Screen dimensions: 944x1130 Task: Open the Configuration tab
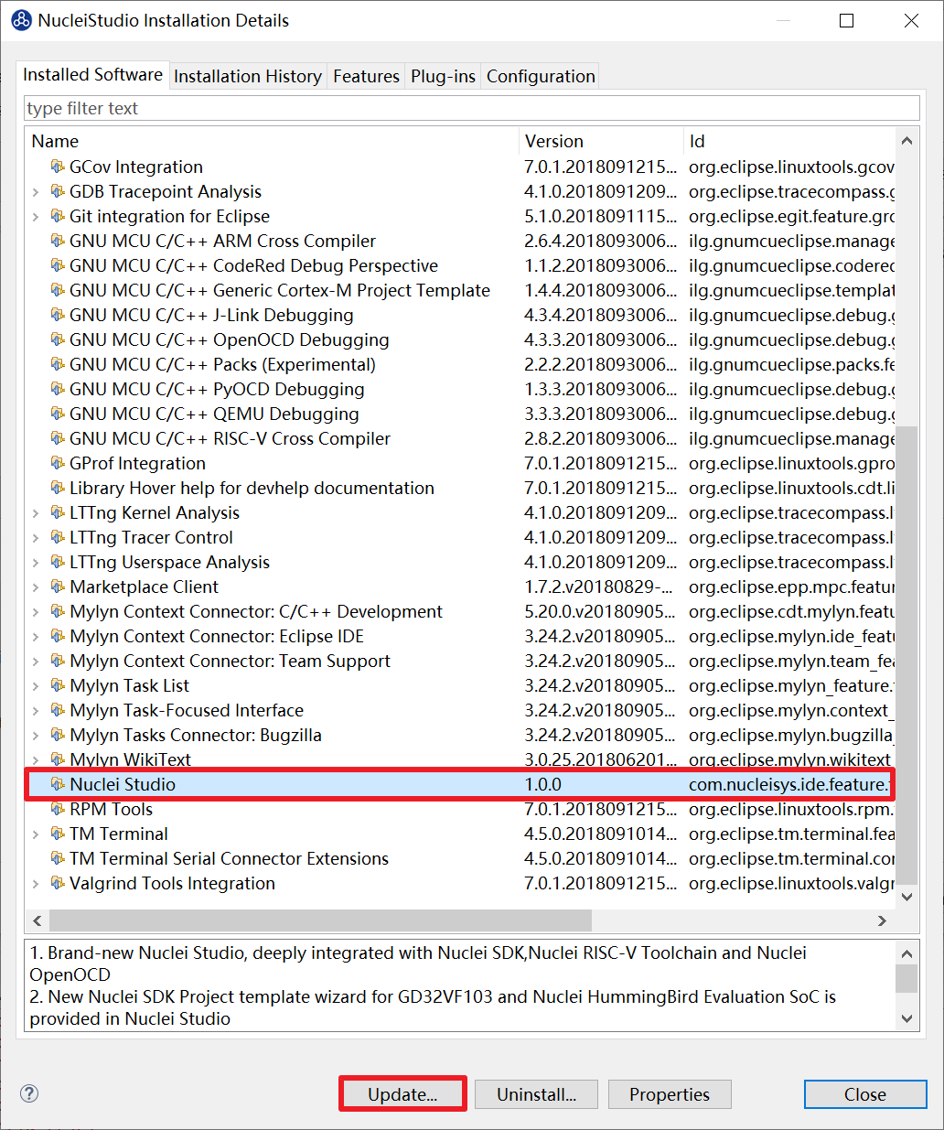coord(541,76)
